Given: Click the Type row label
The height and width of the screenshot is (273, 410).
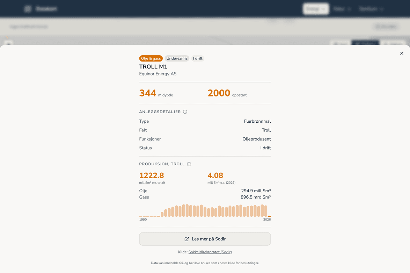Looking at the screenshot, I should (x=144, y=121).
